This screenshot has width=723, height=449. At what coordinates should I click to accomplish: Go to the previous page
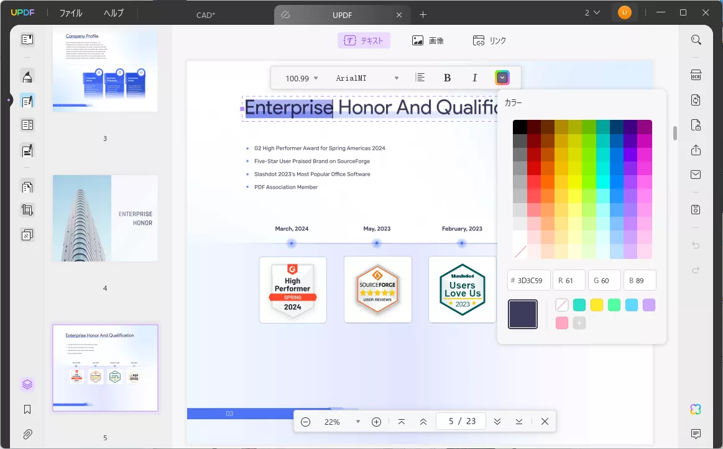point(423,422)
